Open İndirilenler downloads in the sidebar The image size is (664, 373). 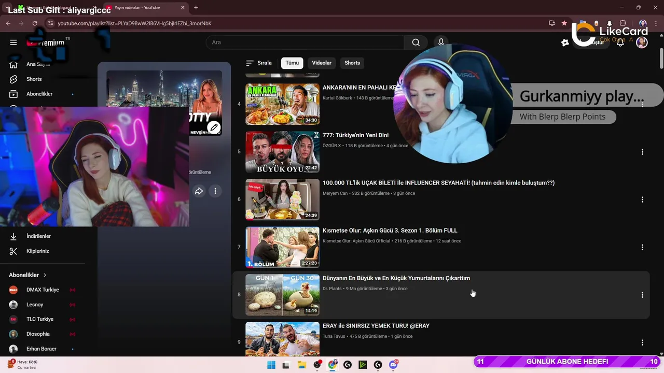click(38, 236)
